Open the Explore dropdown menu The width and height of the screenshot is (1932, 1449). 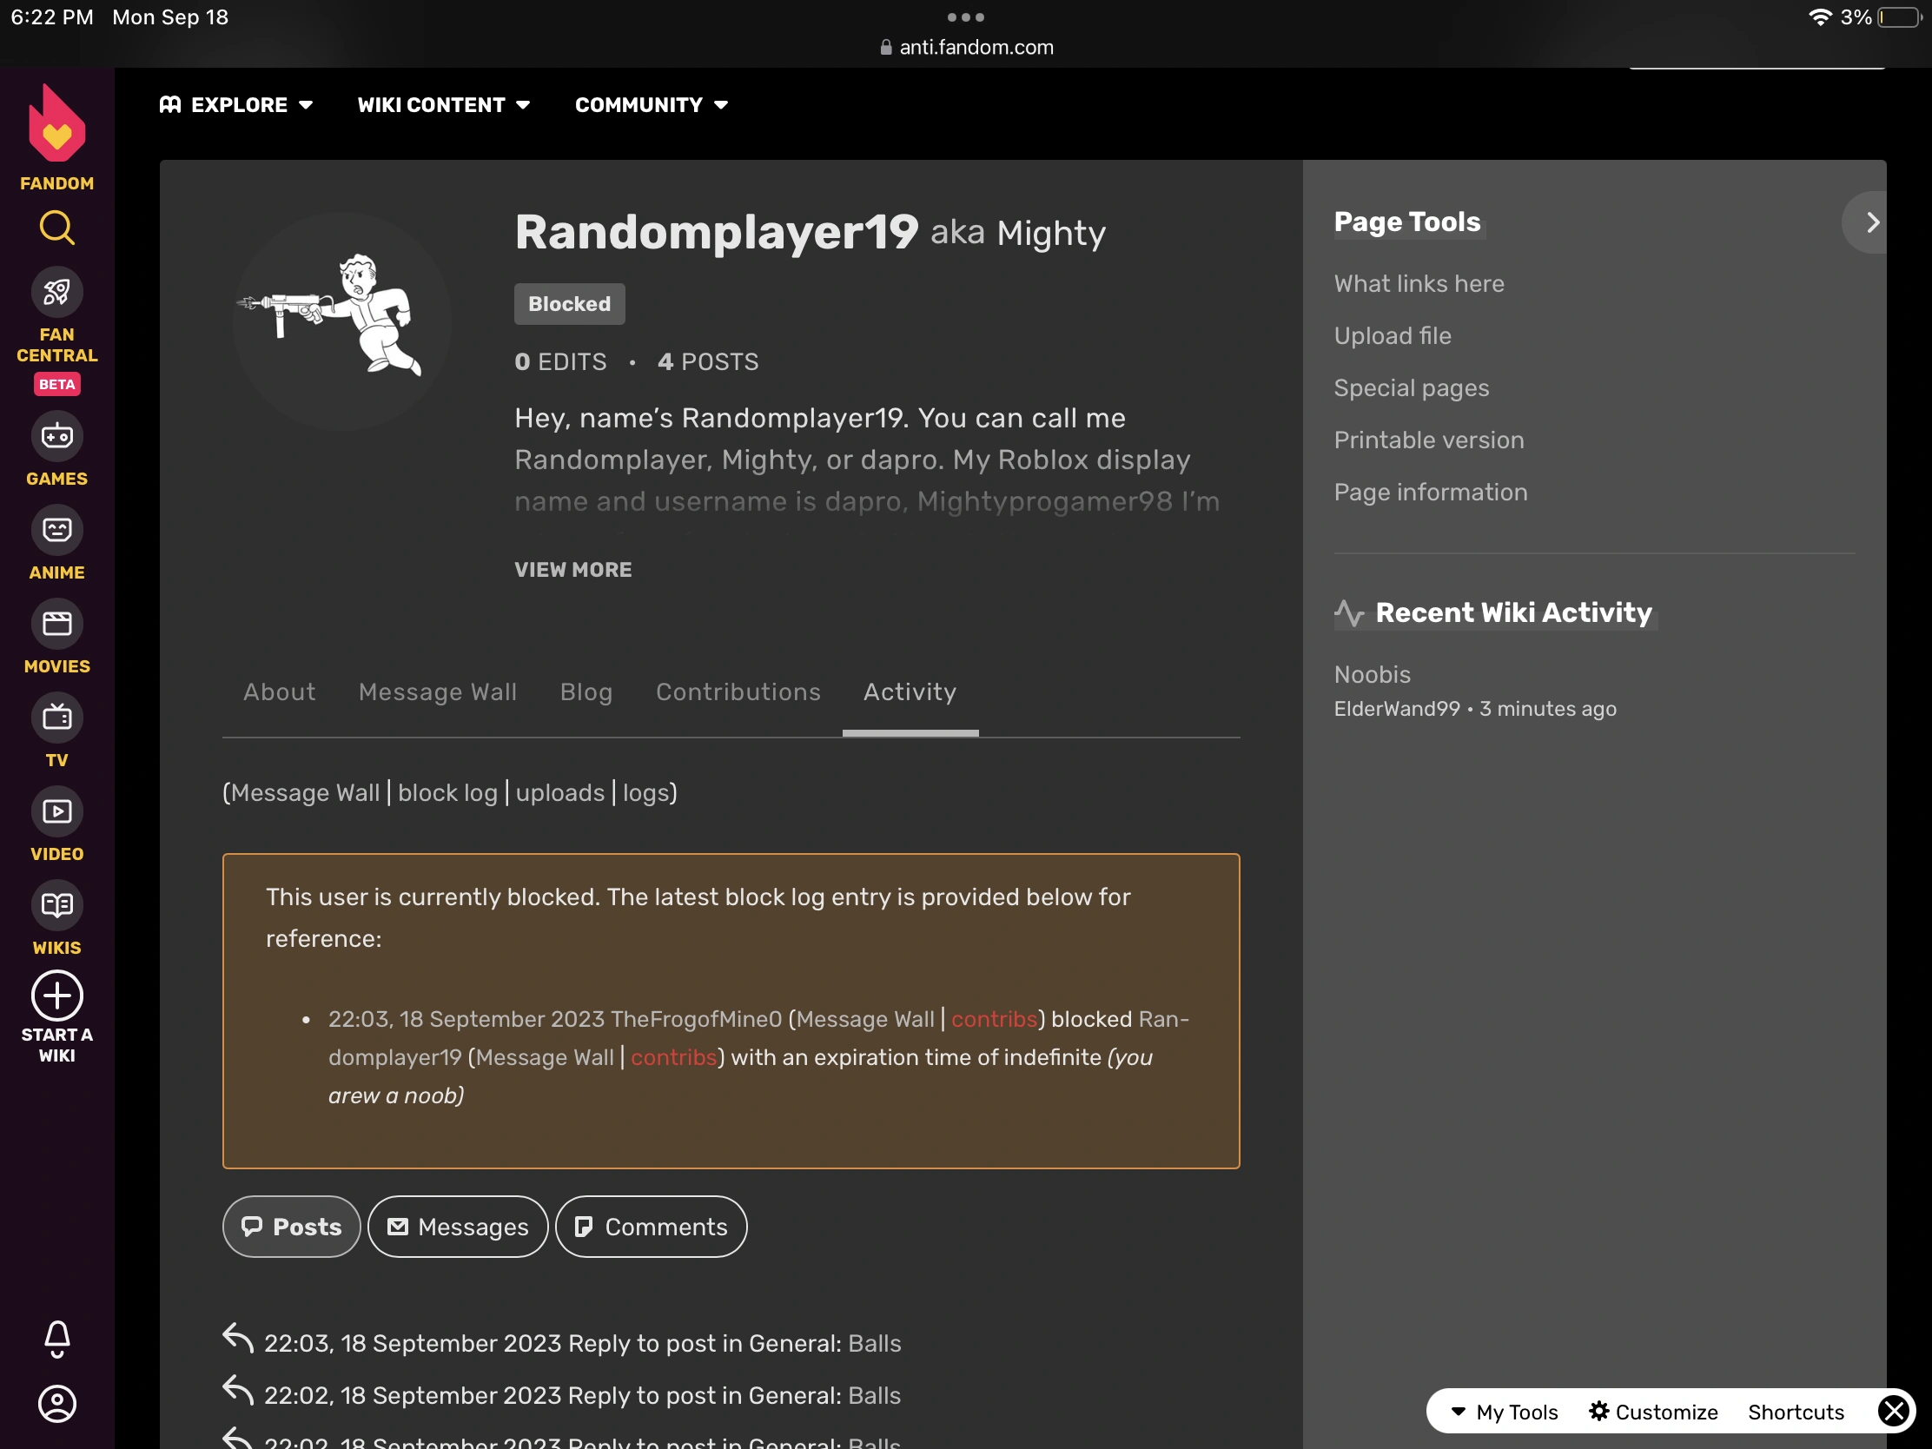click(235, 104)
